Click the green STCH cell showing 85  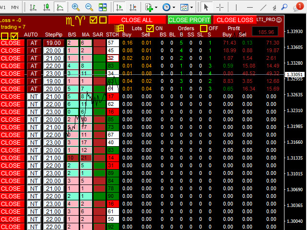point(113,119)
